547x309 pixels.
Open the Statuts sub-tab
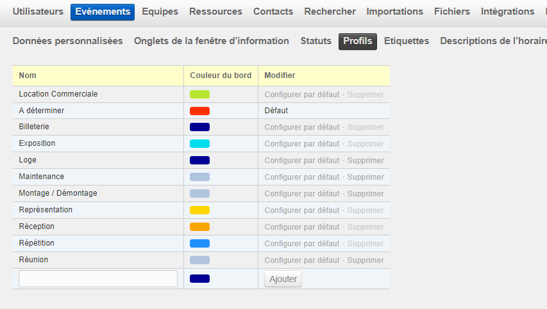click(316, 41)
